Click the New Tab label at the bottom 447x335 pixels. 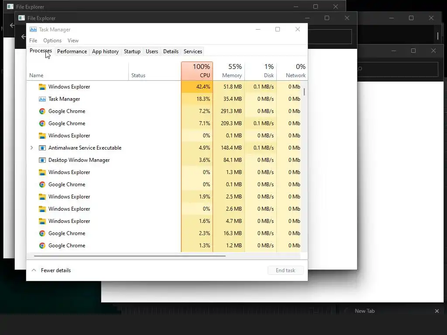tap(364, 311)
